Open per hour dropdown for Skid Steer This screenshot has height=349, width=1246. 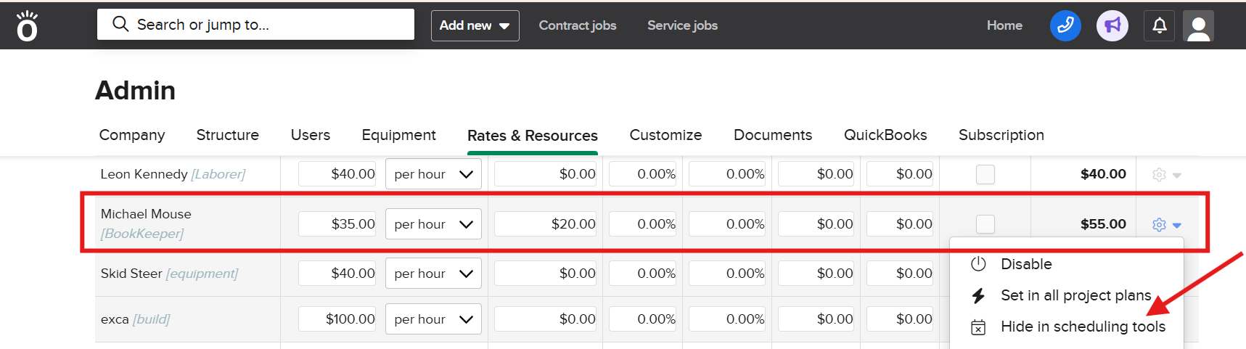pyautogui.click(x=433, y=274)
